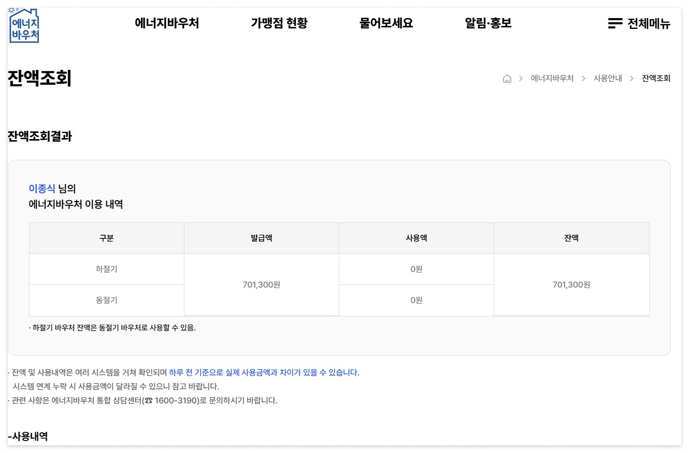The height and width of the screenshot is (453, 689).
Task: Click the 시스템 연계 누락 notice line
Action: (116, 386)
